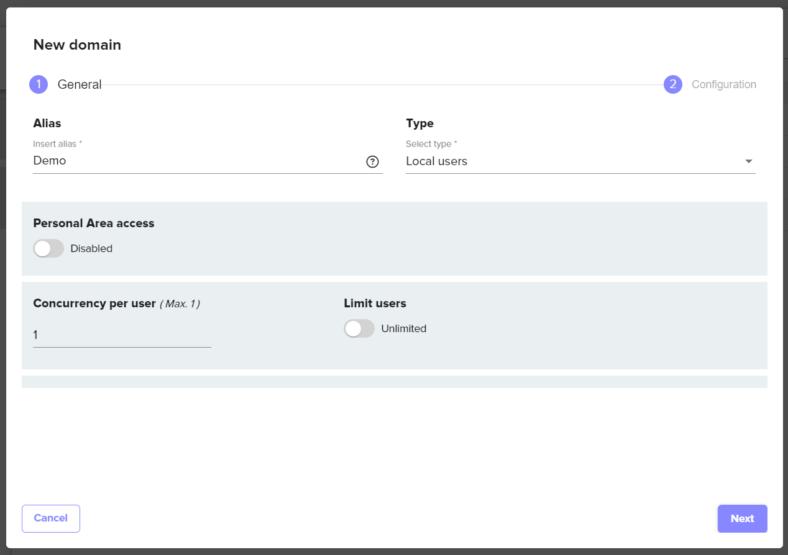Click Next to continue

742,518
